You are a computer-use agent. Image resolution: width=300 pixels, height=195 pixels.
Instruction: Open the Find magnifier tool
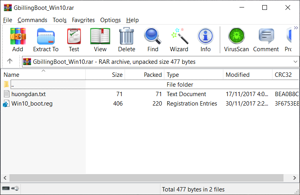pyautogui.click(x=153, y=36)
